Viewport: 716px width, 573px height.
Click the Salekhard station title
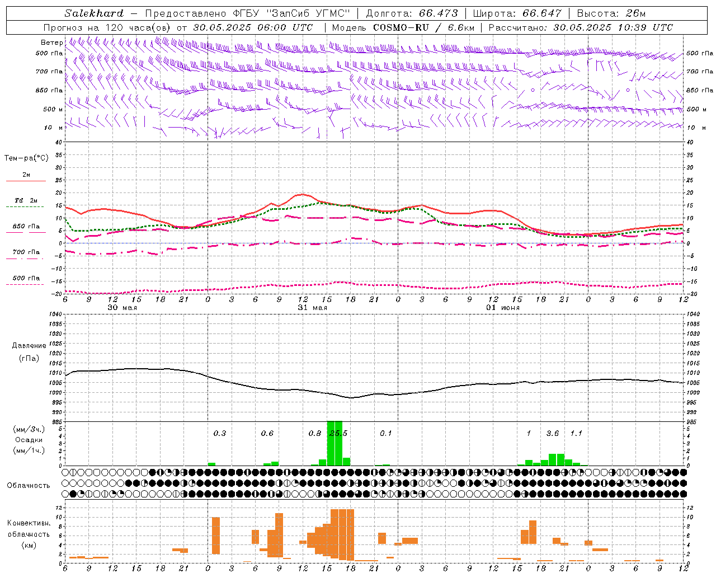93,13
